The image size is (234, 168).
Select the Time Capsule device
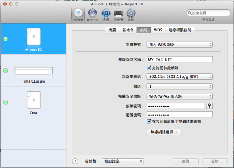click(x=34, y=70)
